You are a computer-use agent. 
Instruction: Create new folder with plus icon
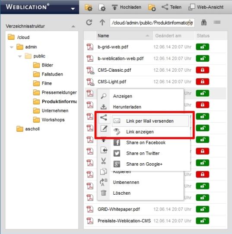tap(152, 7)
